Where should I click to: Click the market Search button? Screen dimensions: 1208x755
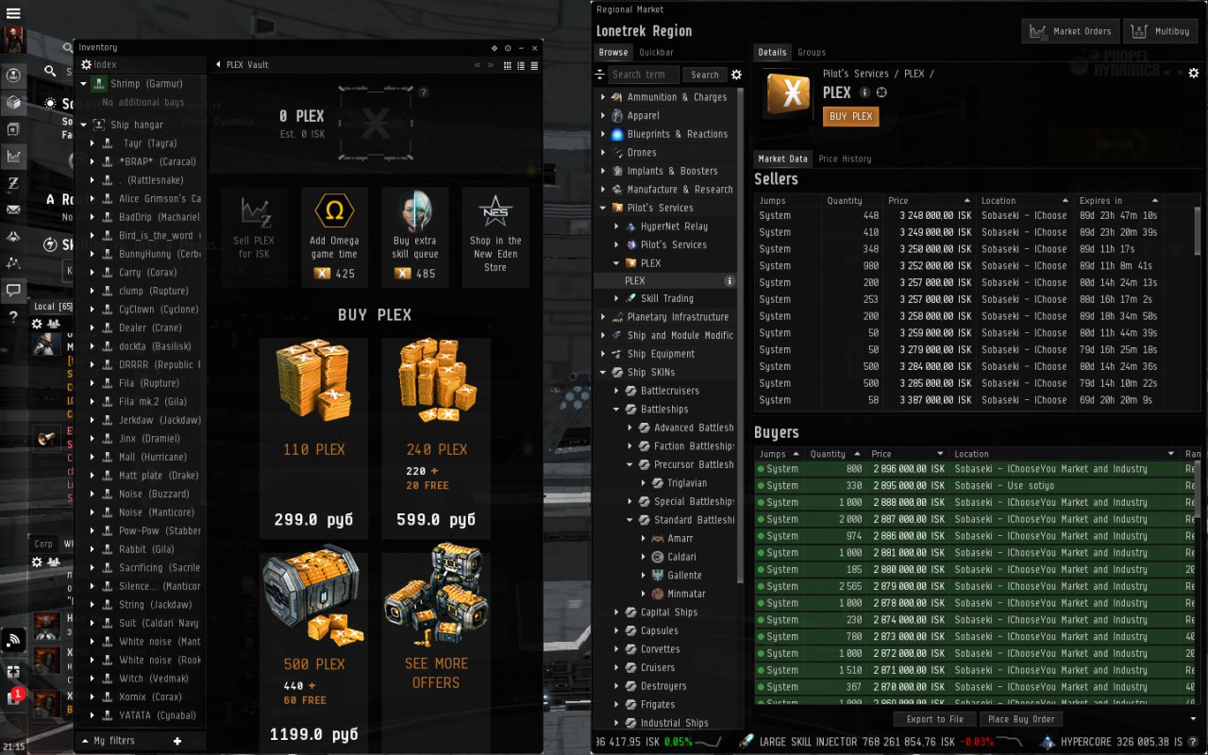pos(705,75)
